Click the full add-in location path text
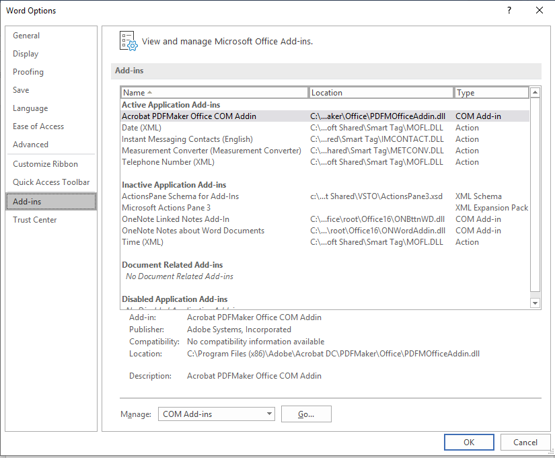The image size is (555, 458). click(333, 354)
